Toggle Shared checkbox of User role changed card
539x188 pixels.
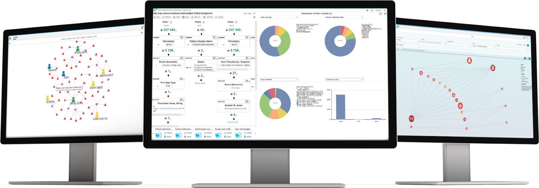pos(245,133)
